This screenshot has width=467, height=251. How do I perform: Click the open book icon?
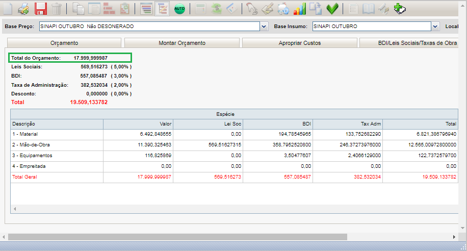[369, 9]
